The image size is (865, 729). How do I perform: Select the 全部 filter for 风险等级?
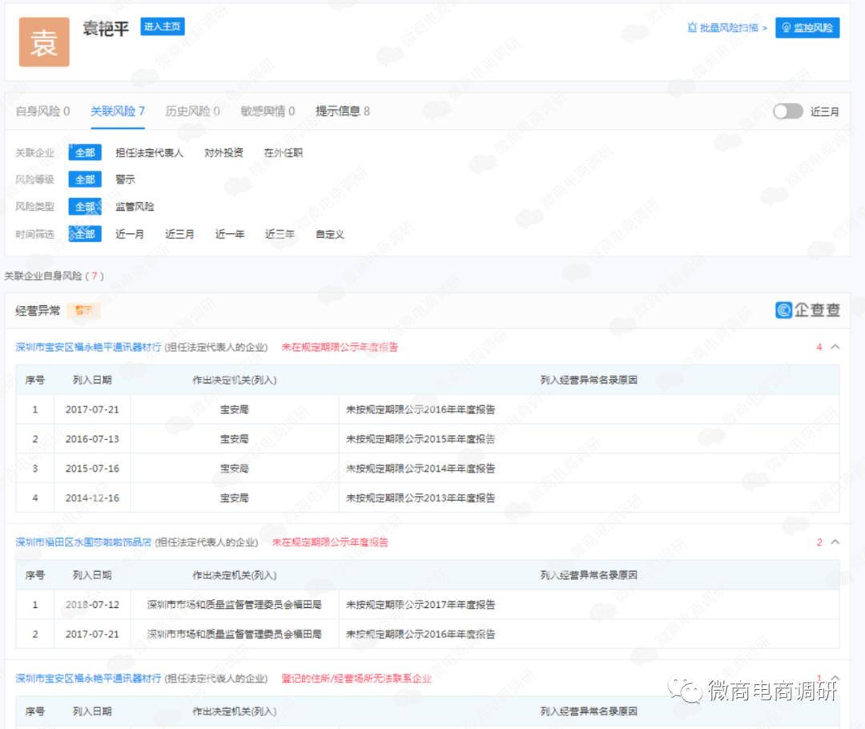click(x=84, y=179)
